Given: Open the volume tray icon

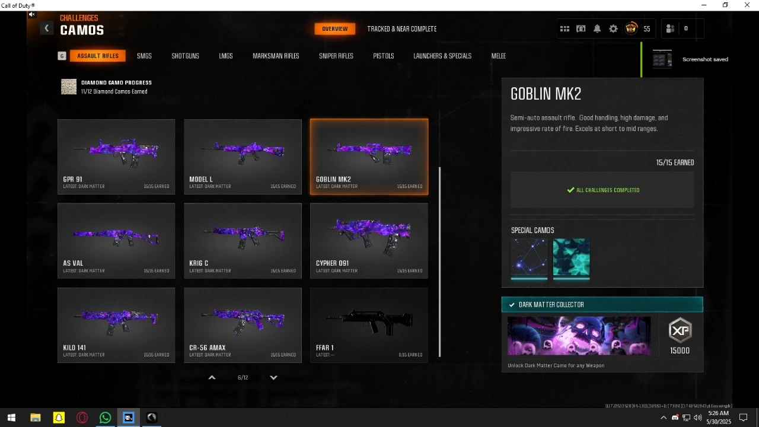Looking at the screenshot, I should (x=697, y=418).
